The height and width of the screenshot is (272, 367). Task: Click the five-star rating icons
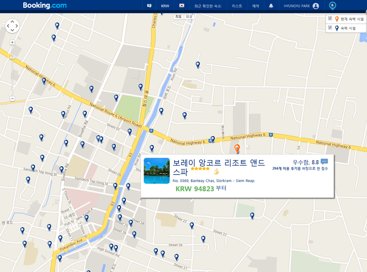point(200,169)
